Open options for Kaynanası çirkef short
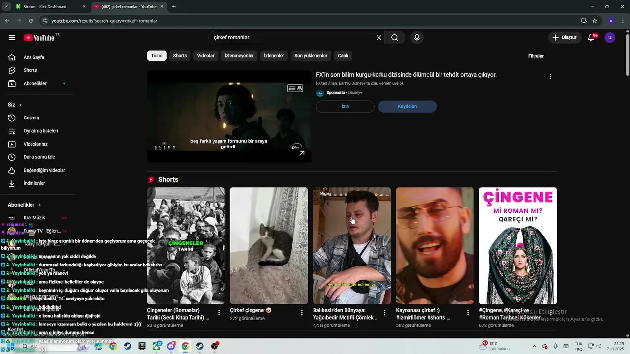 click(468, 313)
